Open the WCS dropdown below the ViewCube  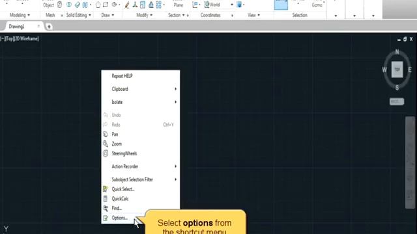click(x=397, y=101)
